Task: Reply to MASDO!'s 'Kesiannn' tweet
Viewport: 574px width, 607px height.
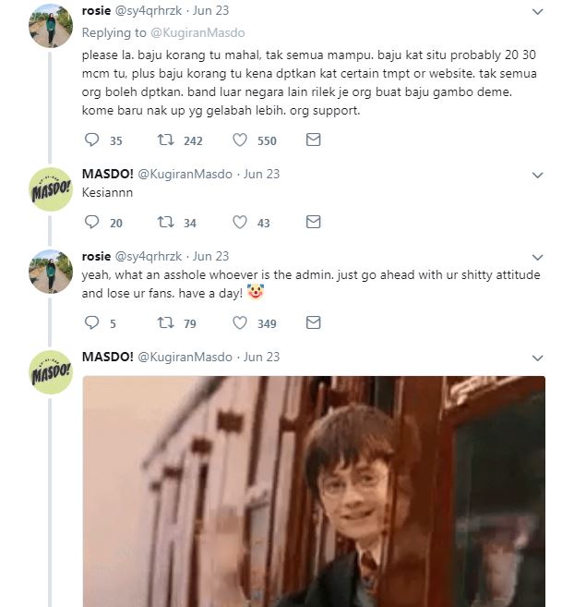Action: (91, 223)
